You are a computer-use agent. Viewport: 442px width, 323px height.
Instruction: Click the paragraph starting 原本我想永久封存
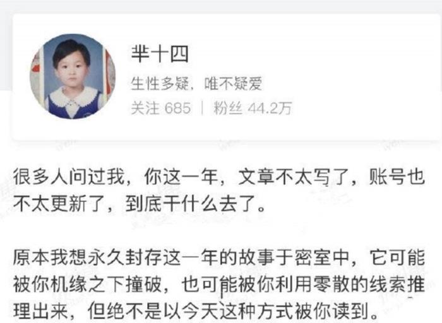pos(218,285)
